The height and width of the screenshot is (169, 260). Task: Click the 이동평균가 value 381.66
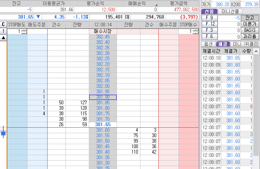coord(67,10)
